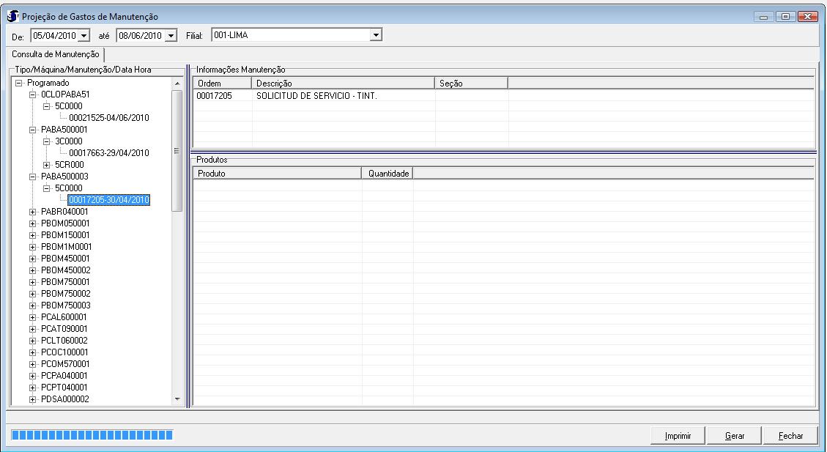Click the Quantidade column header
Viewport: 827px width, 452px height.
[x=387, y=174]
